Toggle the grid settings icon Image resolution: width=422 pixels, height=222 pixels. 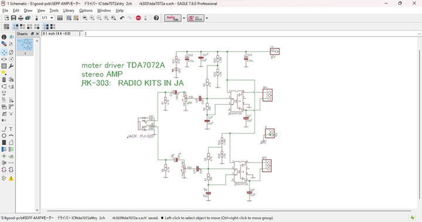[x=6, y=26]
